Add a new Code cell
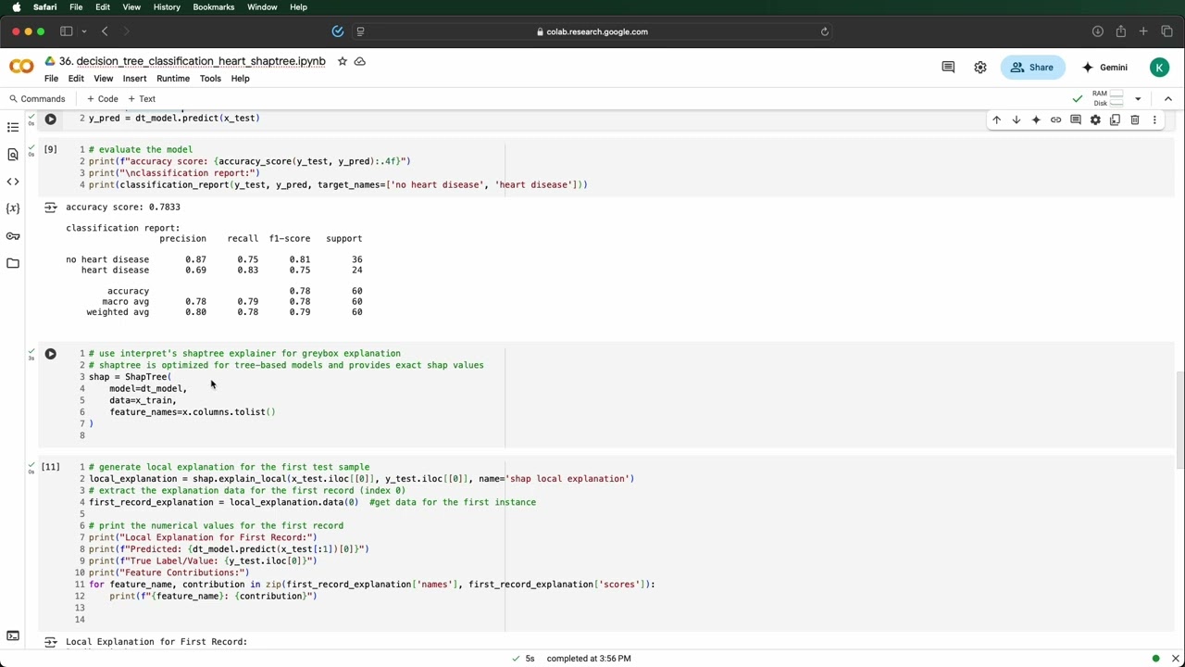 [103, 98]
